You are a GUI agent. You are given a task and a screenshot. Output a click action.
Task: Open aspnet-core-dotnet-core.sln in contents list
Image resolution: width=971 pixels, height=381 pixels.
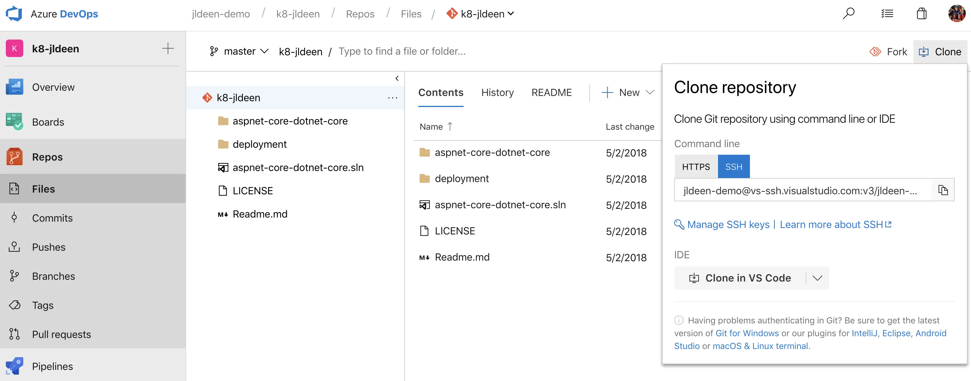coord(500,205)
